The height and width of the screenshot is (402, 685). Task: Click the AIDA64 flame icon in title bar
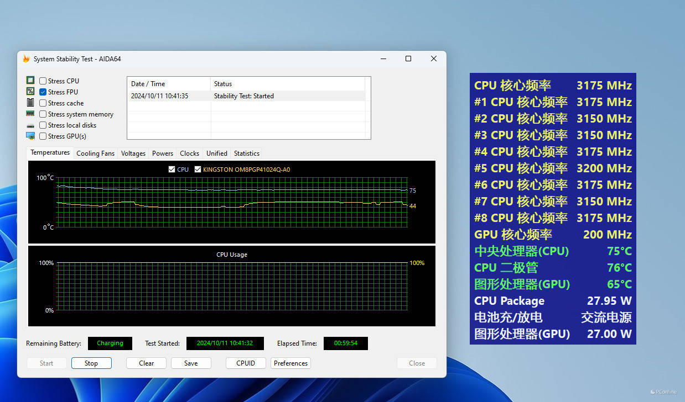tap(26, 59)
